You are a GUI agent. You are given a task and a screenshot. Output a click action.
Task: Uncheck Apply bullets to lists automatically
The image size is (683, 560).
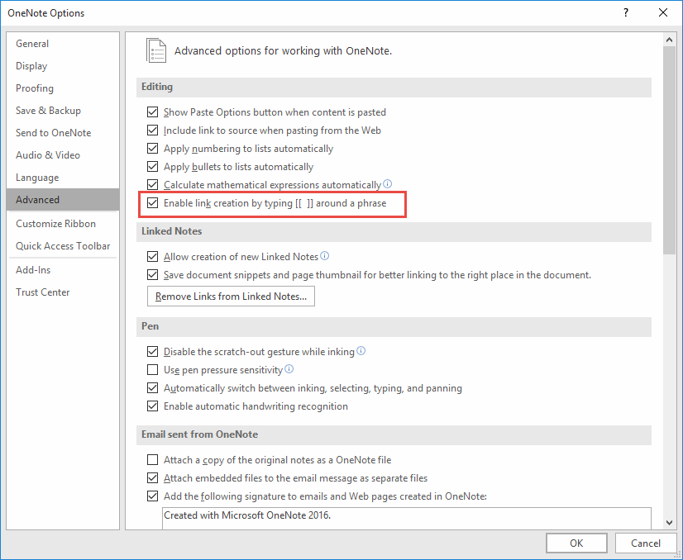pyautogui.click(x=152, y=167)
